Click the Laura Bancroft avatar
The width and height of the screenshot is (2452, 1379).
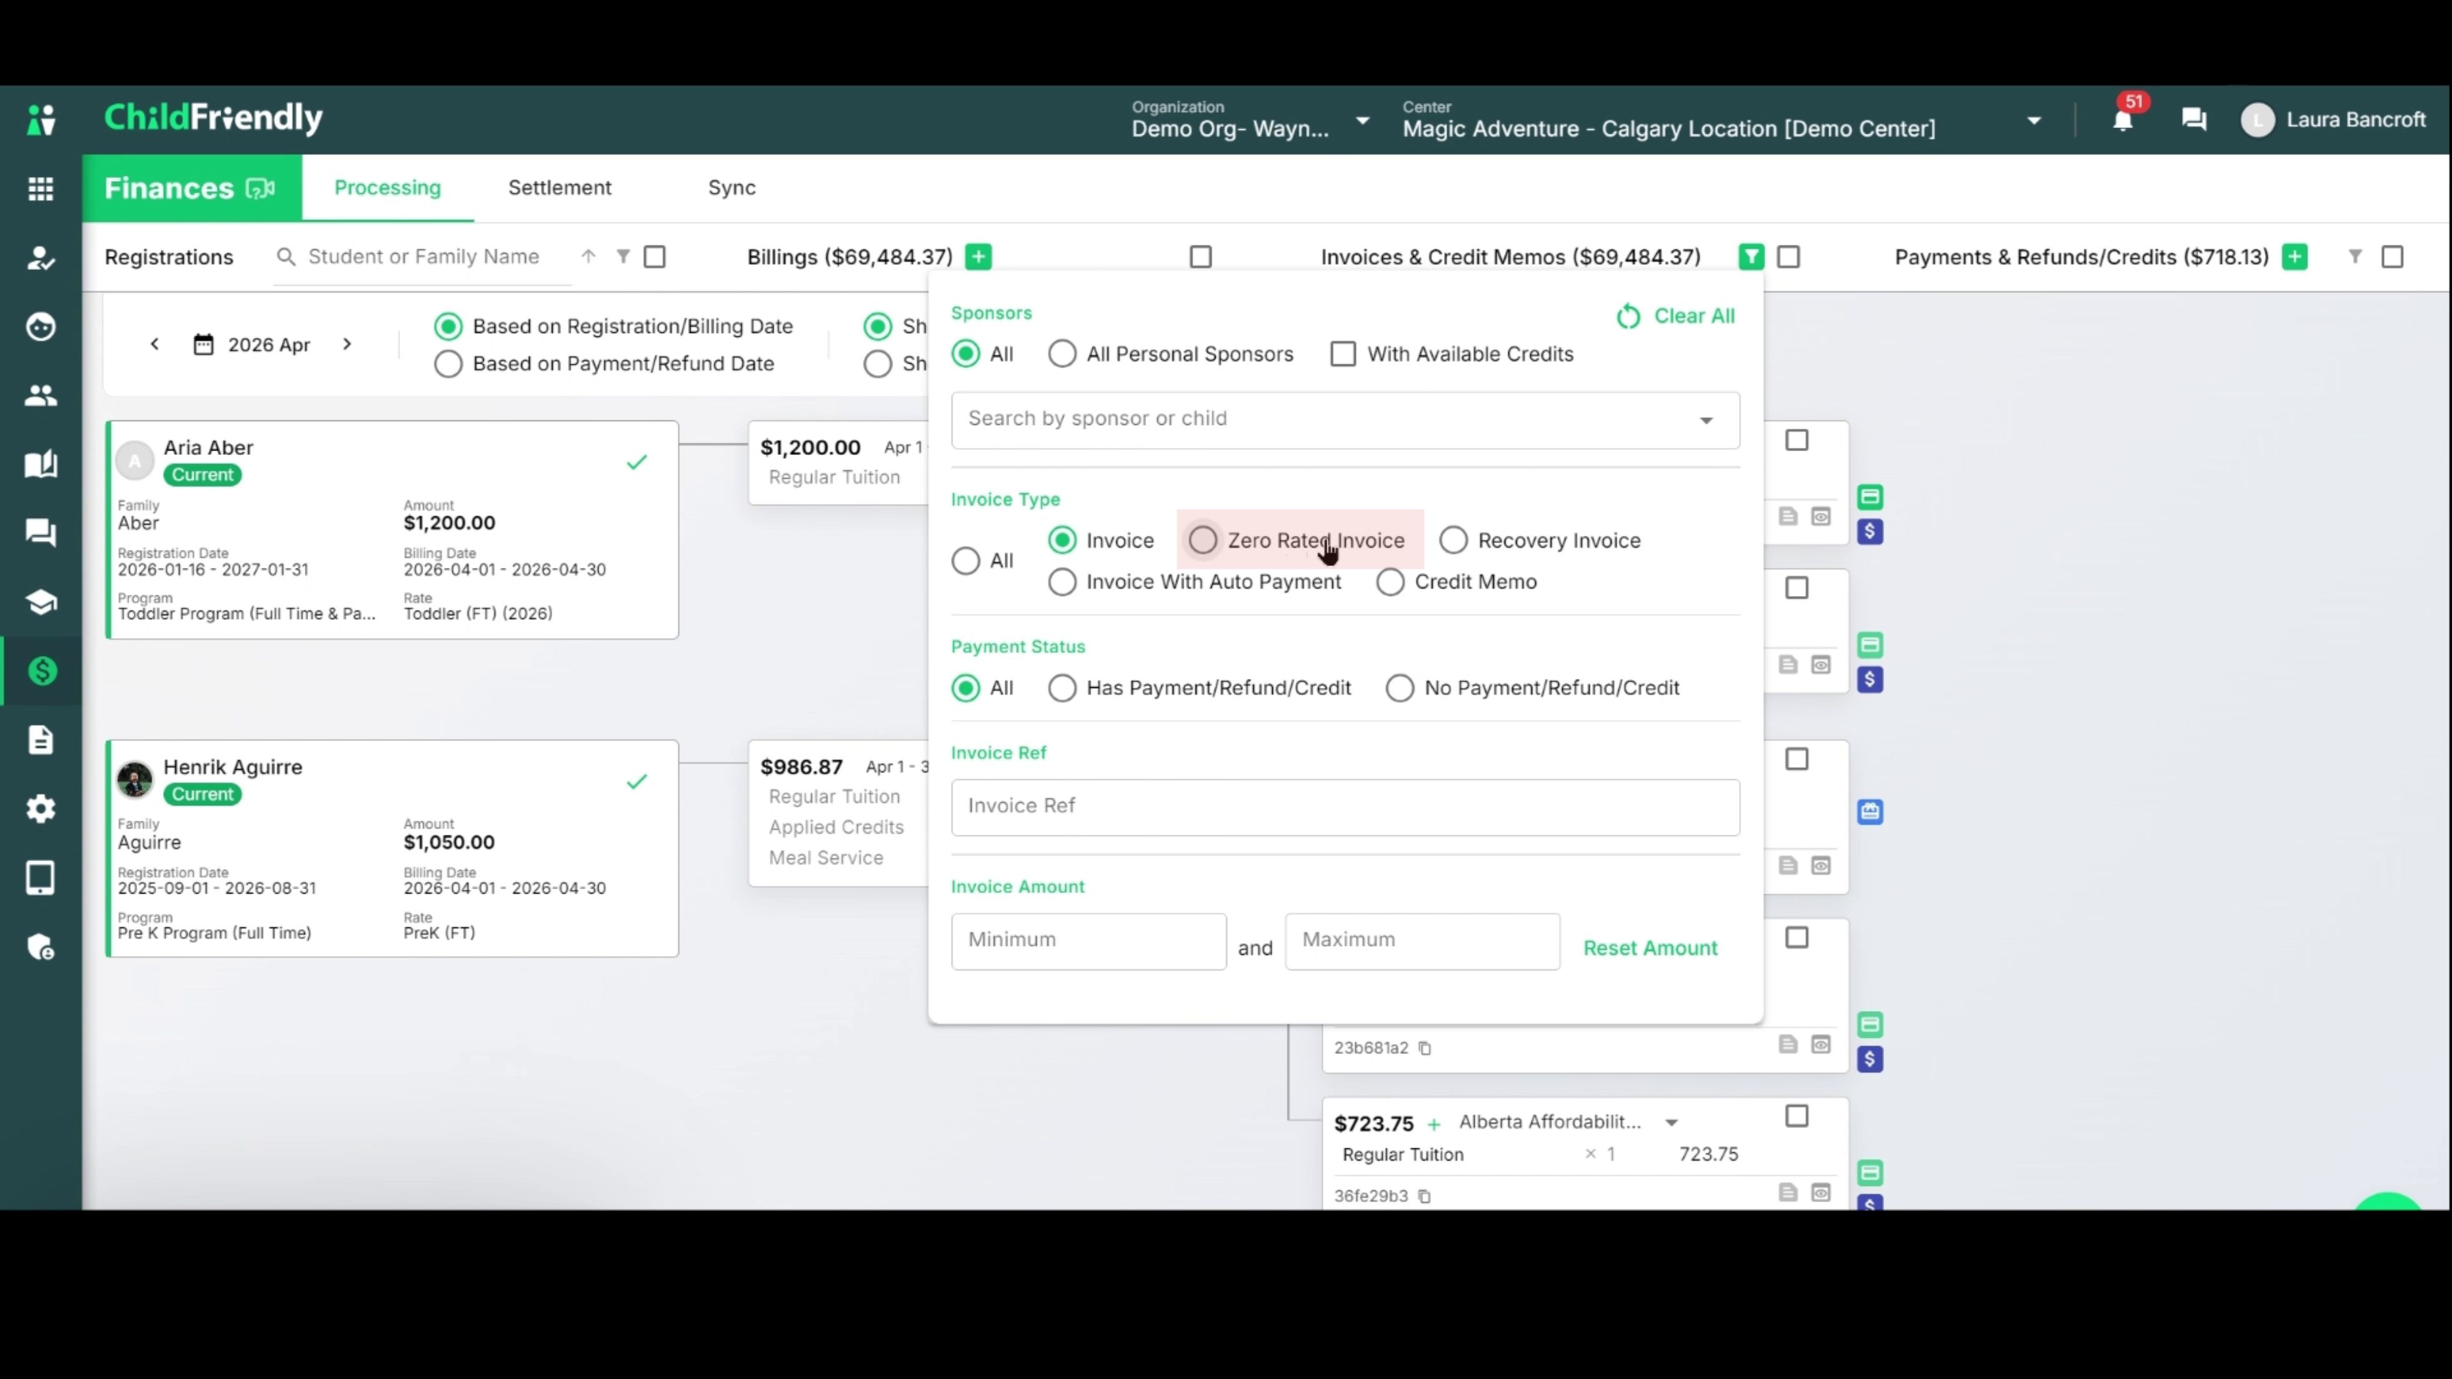pos(2258,120)
